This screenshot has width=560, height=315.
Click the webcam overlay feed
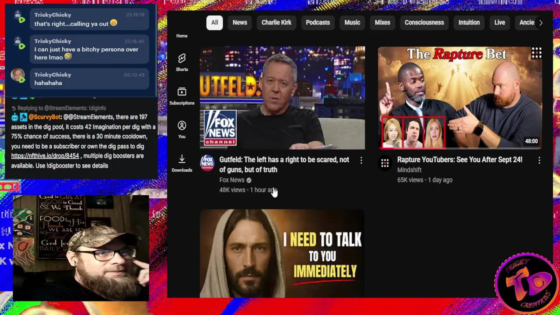(x=81, y=248)
